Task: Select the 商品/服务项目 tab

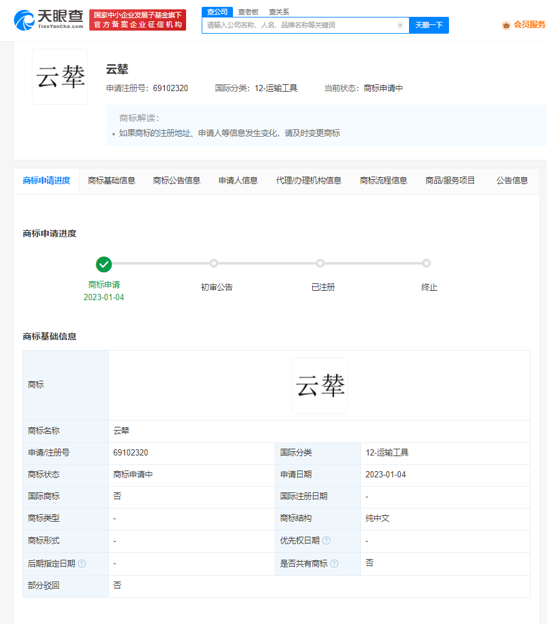Action: tap(450, 181)
